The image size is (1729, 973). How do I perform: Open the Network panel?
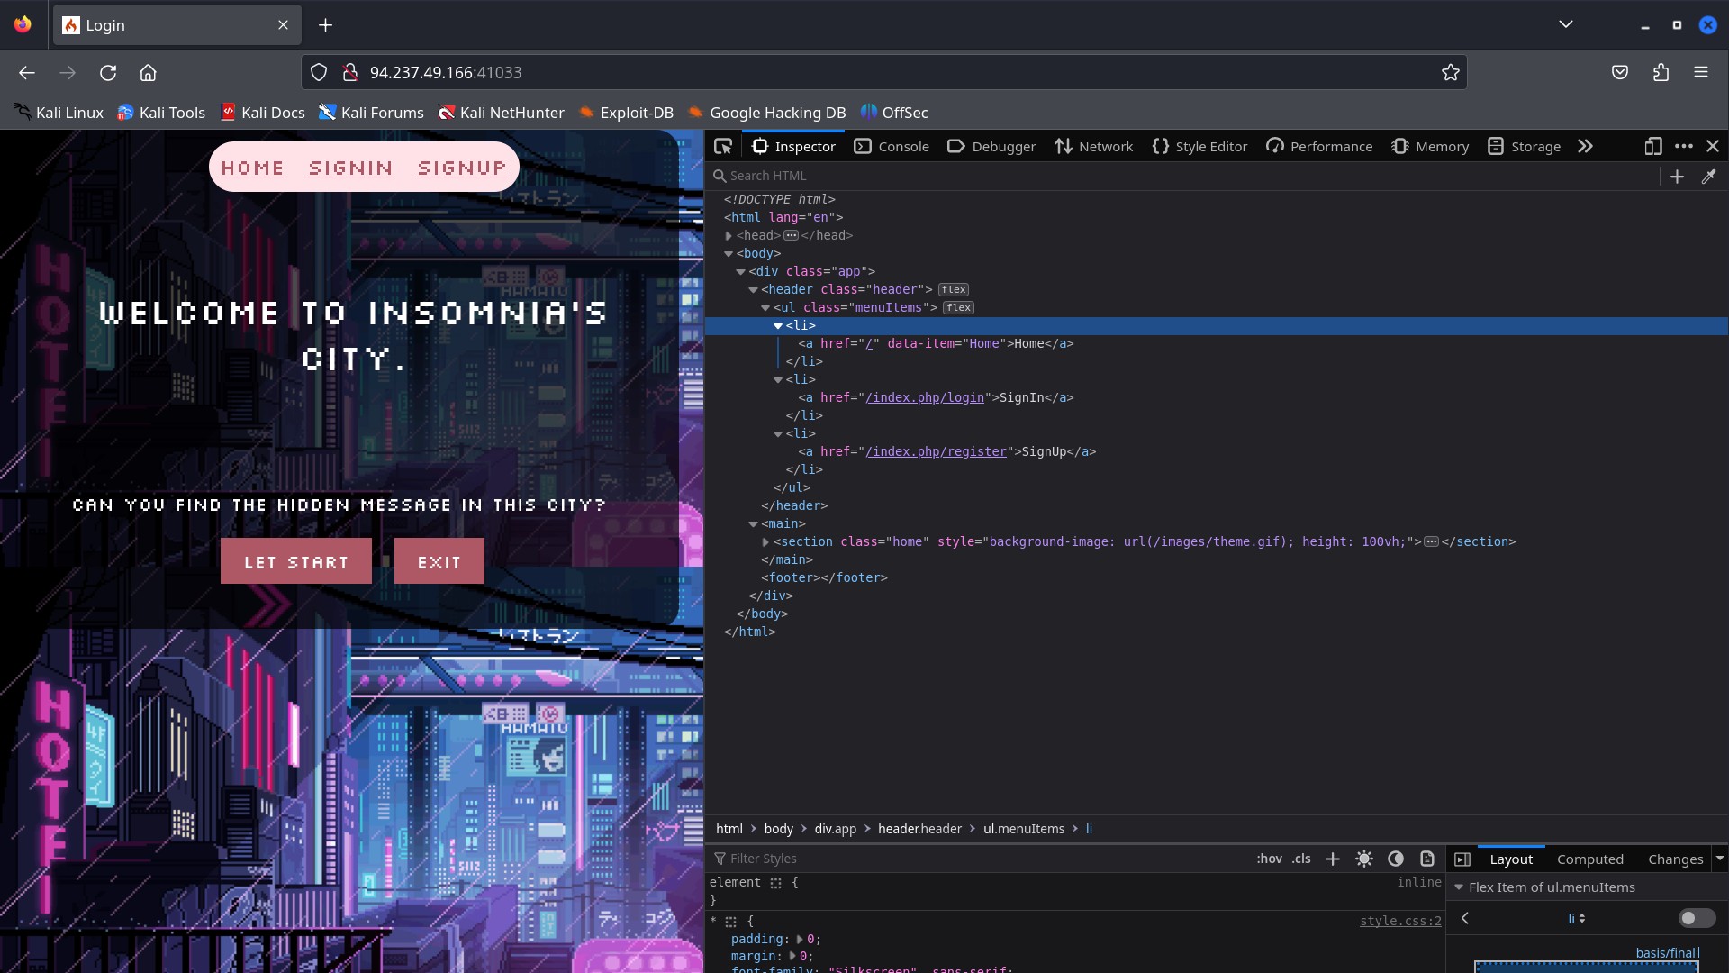pyautogui.click(x=1104, y=145)
